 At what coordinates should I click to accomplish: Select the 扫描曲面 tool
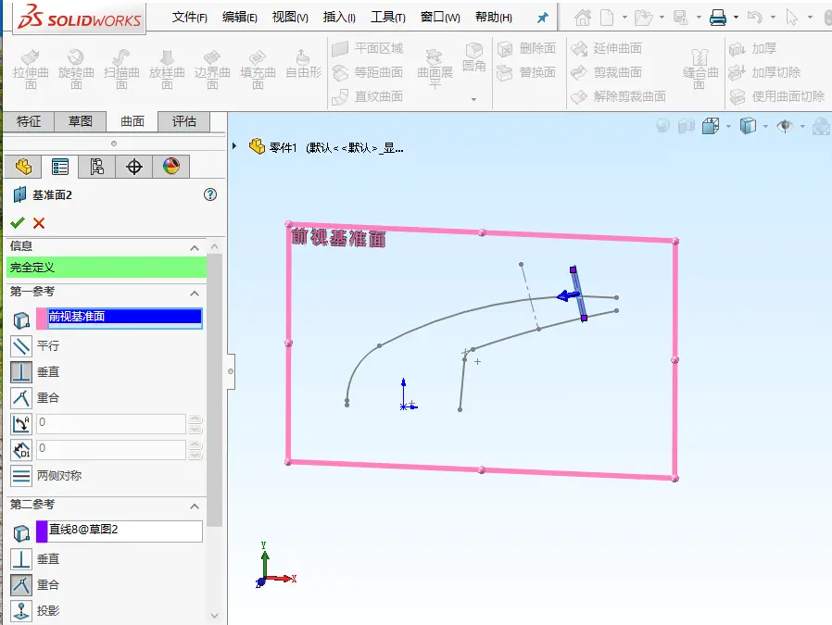tap(121, 69)
